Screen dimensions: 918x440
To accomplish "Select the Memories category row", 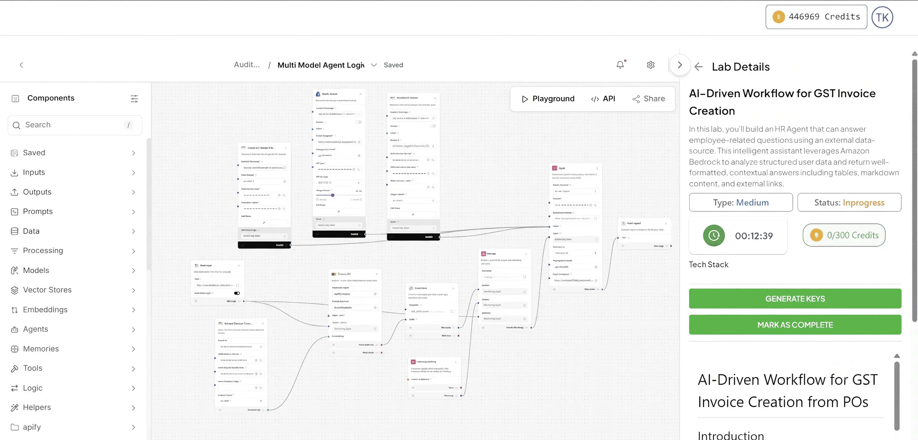I will point(74,349).
